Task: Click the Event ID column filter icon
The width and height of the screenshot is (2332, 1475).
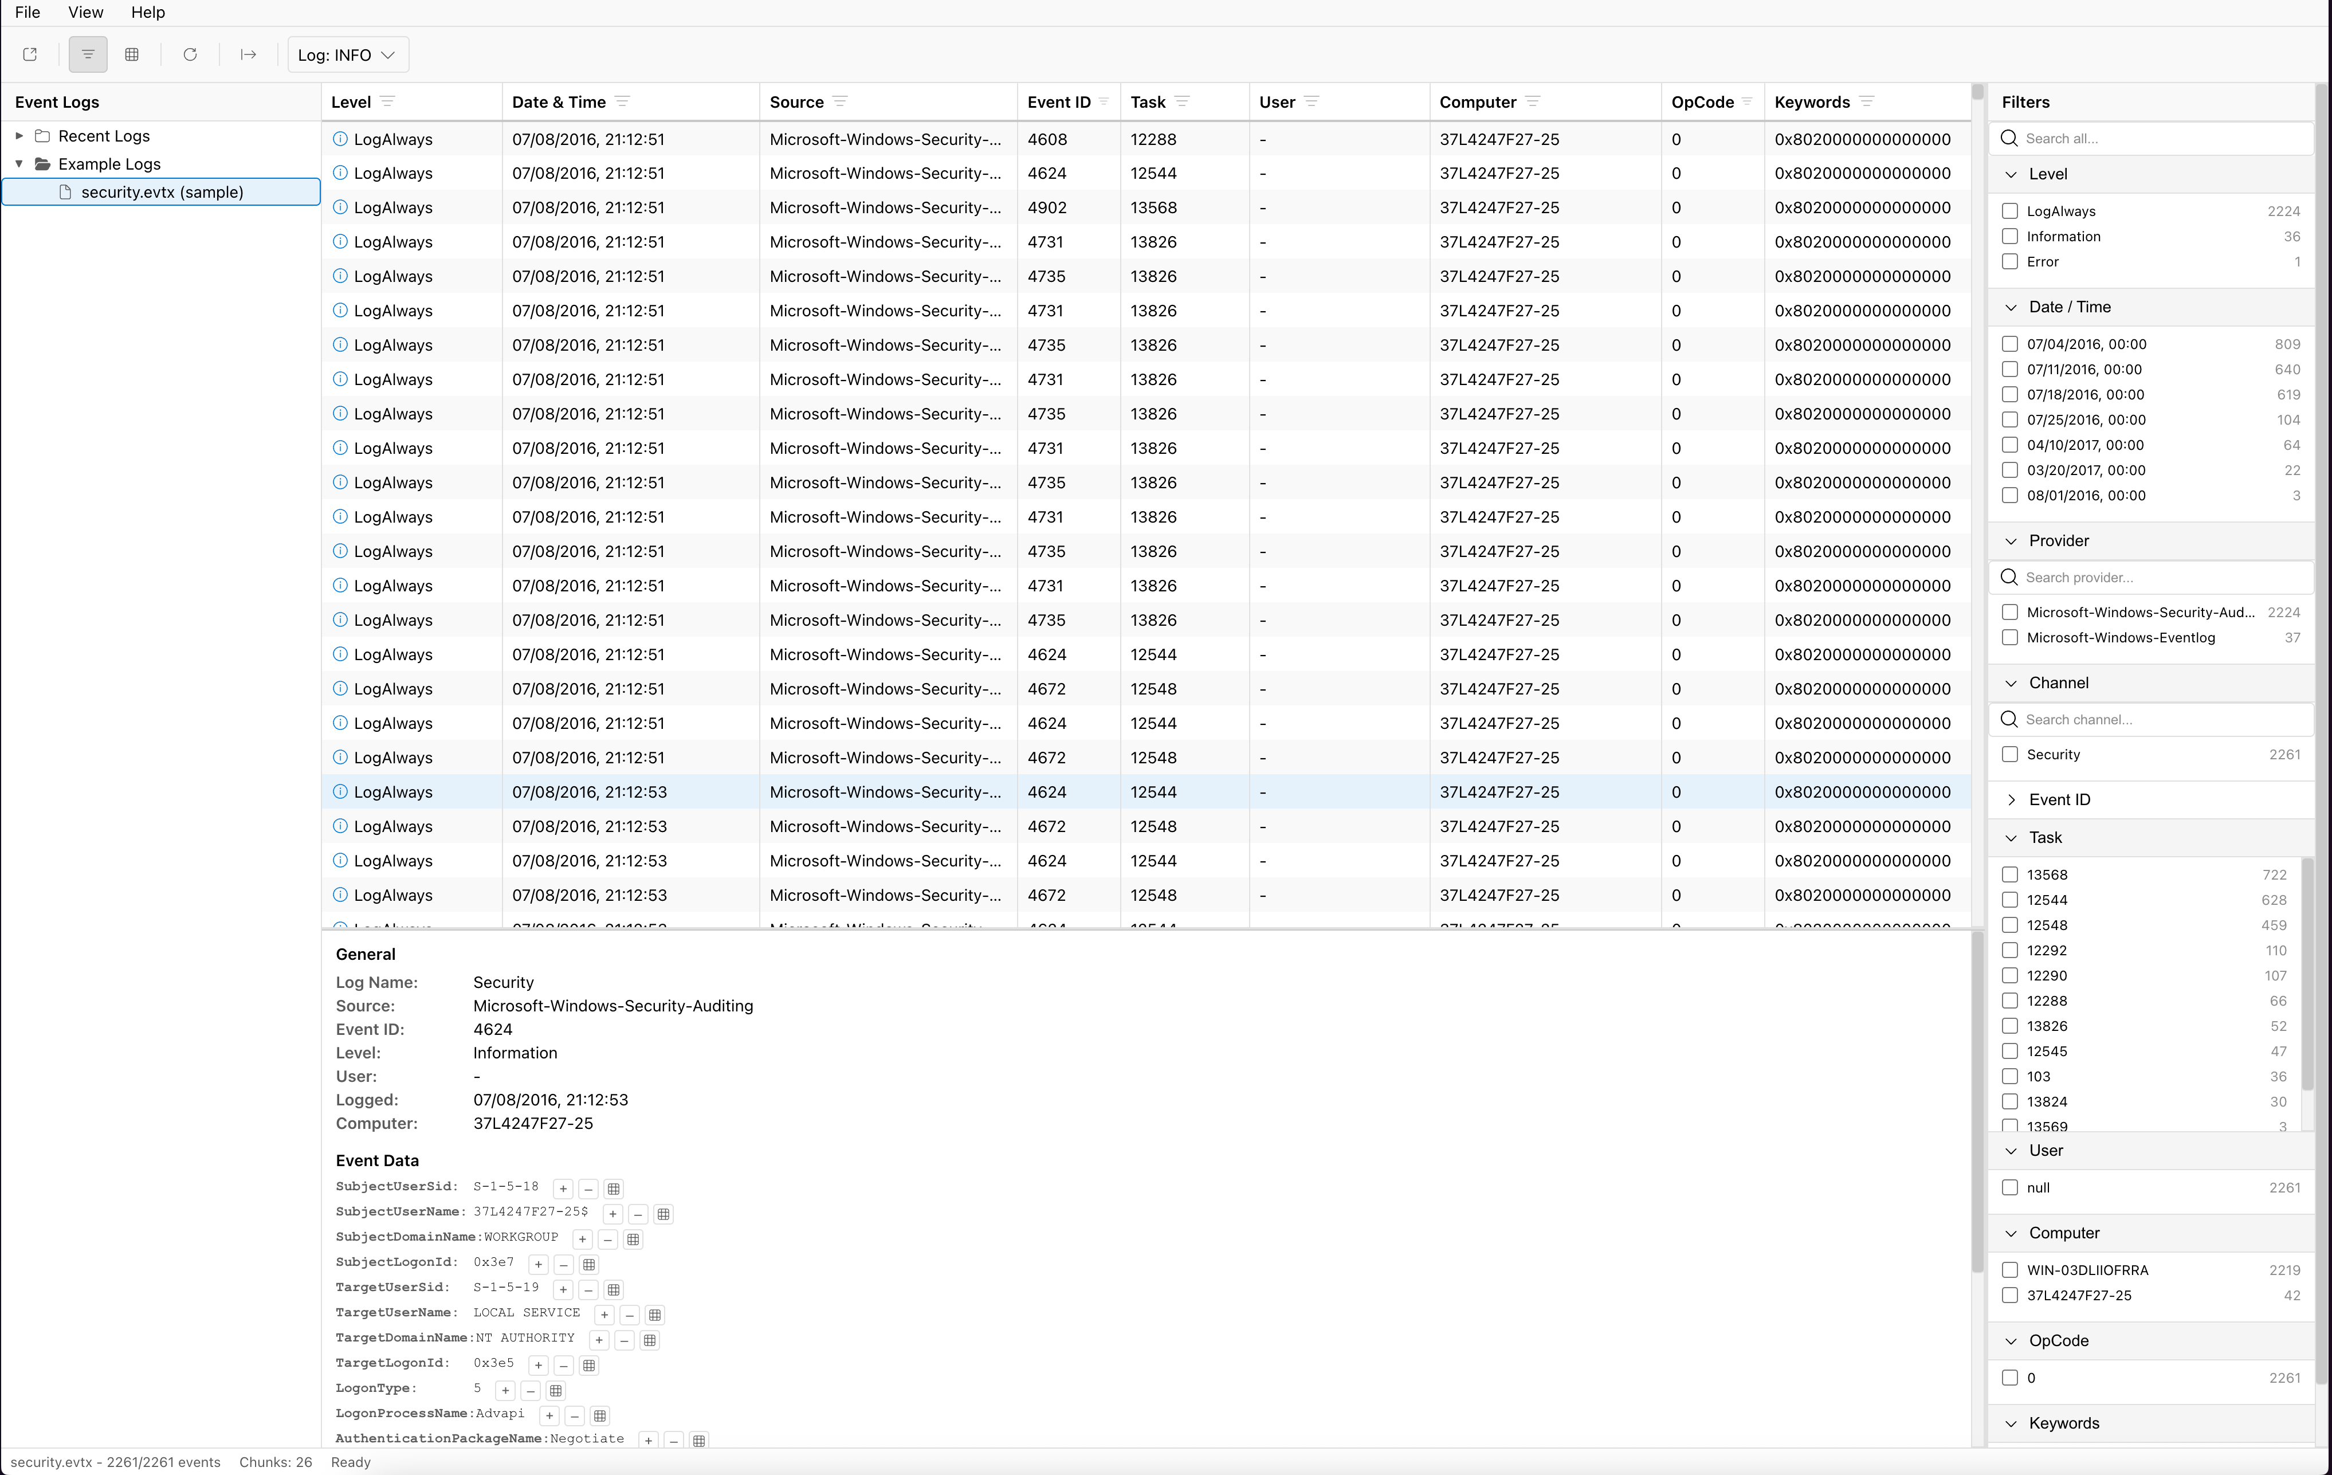Action: tap(1104, 101)
